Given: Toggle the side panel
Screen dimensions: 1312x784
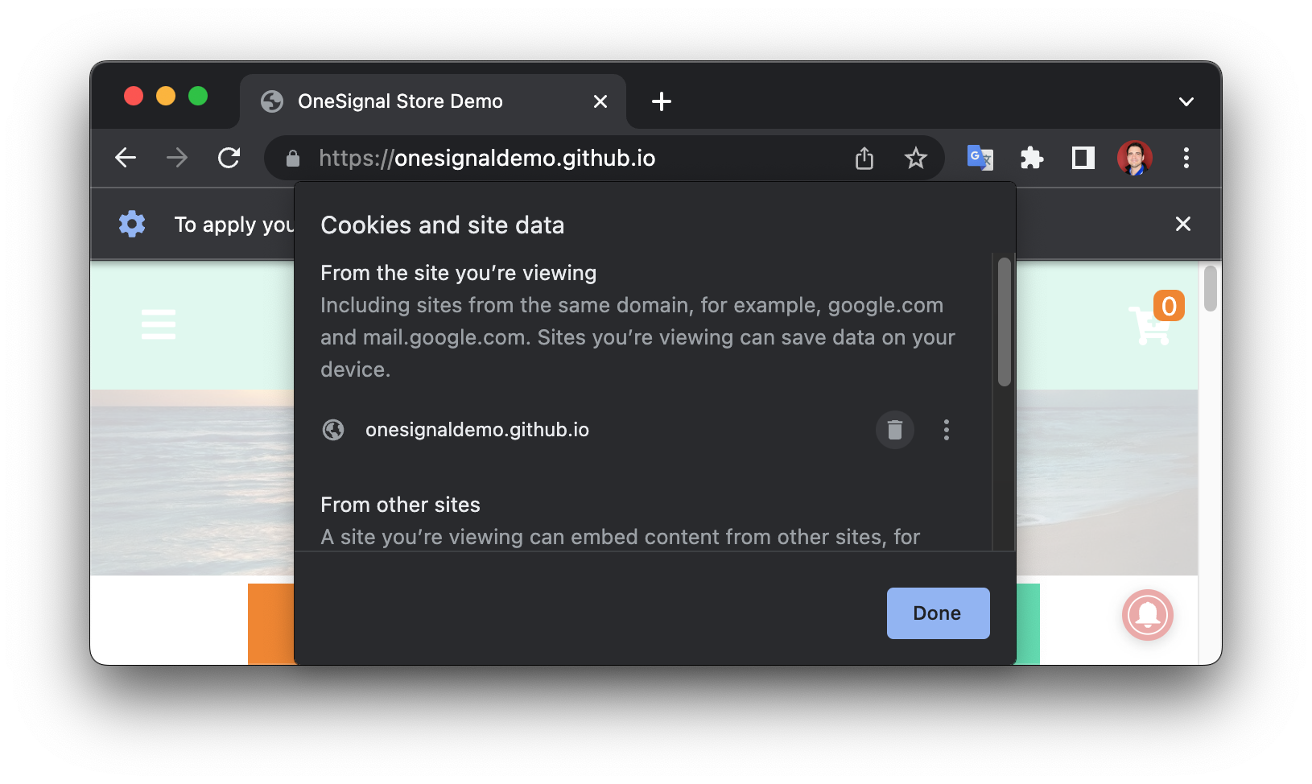Looking at the screenshot, I should (x=1083, y=158).
